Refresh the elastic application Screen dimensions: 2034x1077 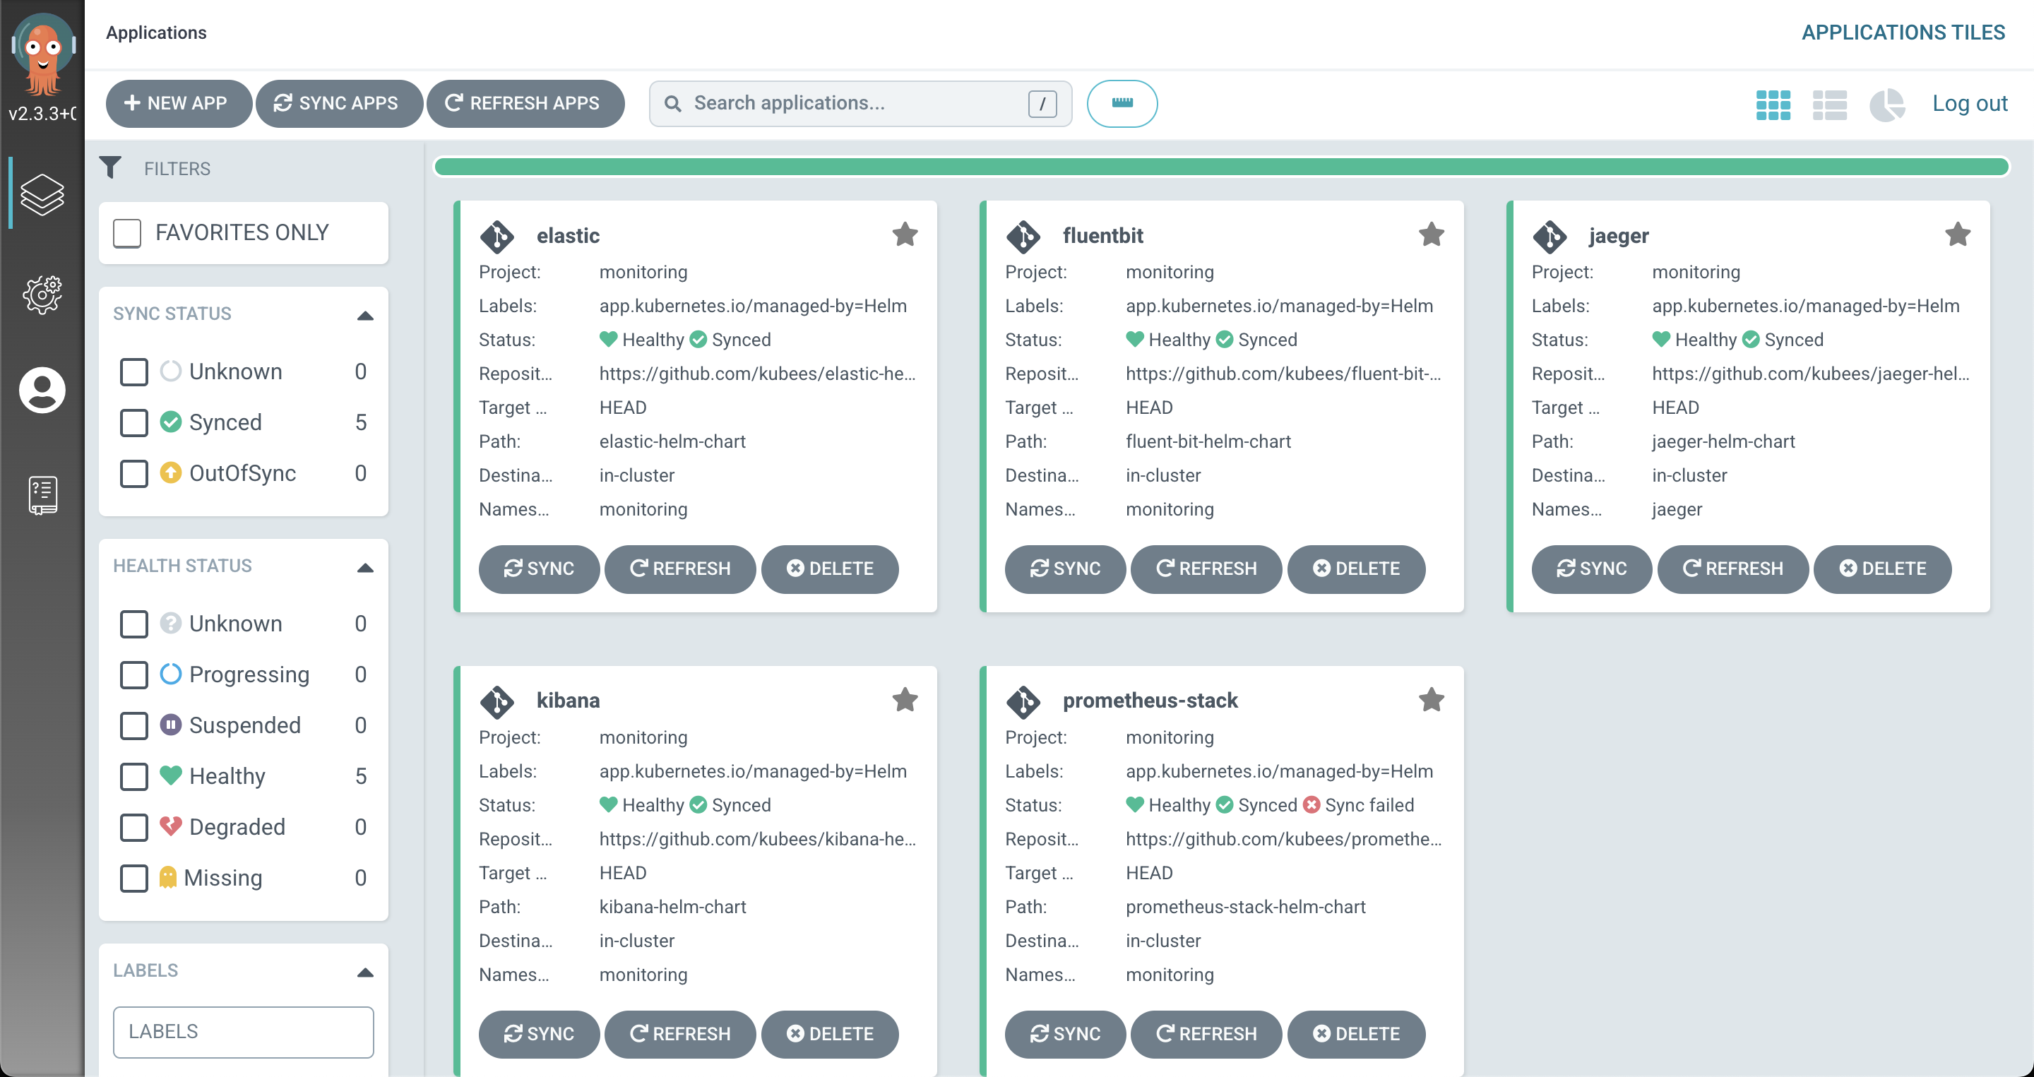680,569
